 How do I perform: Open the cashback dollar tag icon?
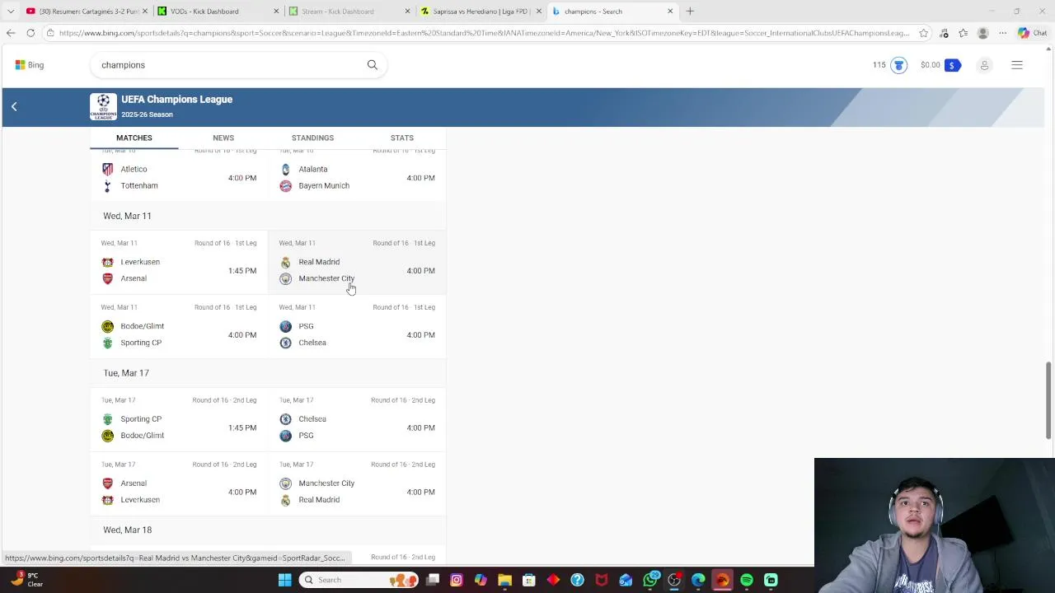tap(952, 65)
